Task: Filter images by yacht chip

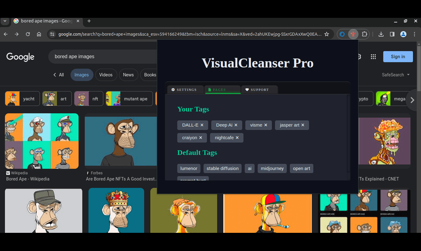Action: (x=22, y=99)
